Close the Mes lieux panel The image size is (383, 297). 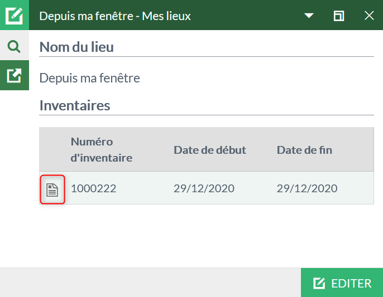[369, 16]
